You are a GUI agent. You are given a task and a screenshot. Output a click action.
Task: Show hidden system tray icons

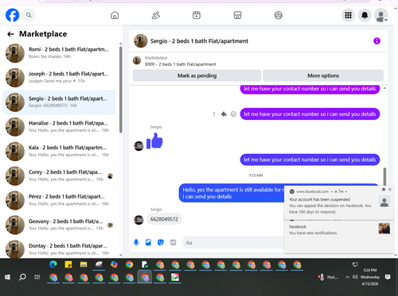(x=347, y=277)
